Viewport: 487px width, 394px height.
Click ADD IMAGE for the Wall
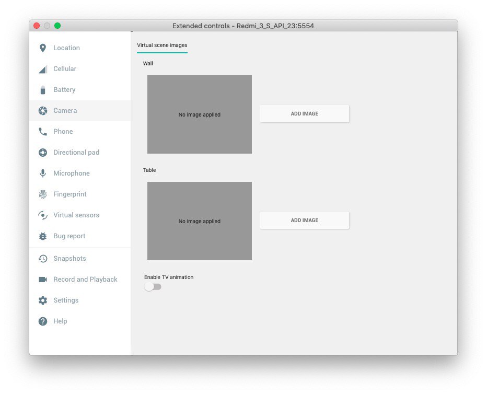pyautogui.click(x=305, y=113)
